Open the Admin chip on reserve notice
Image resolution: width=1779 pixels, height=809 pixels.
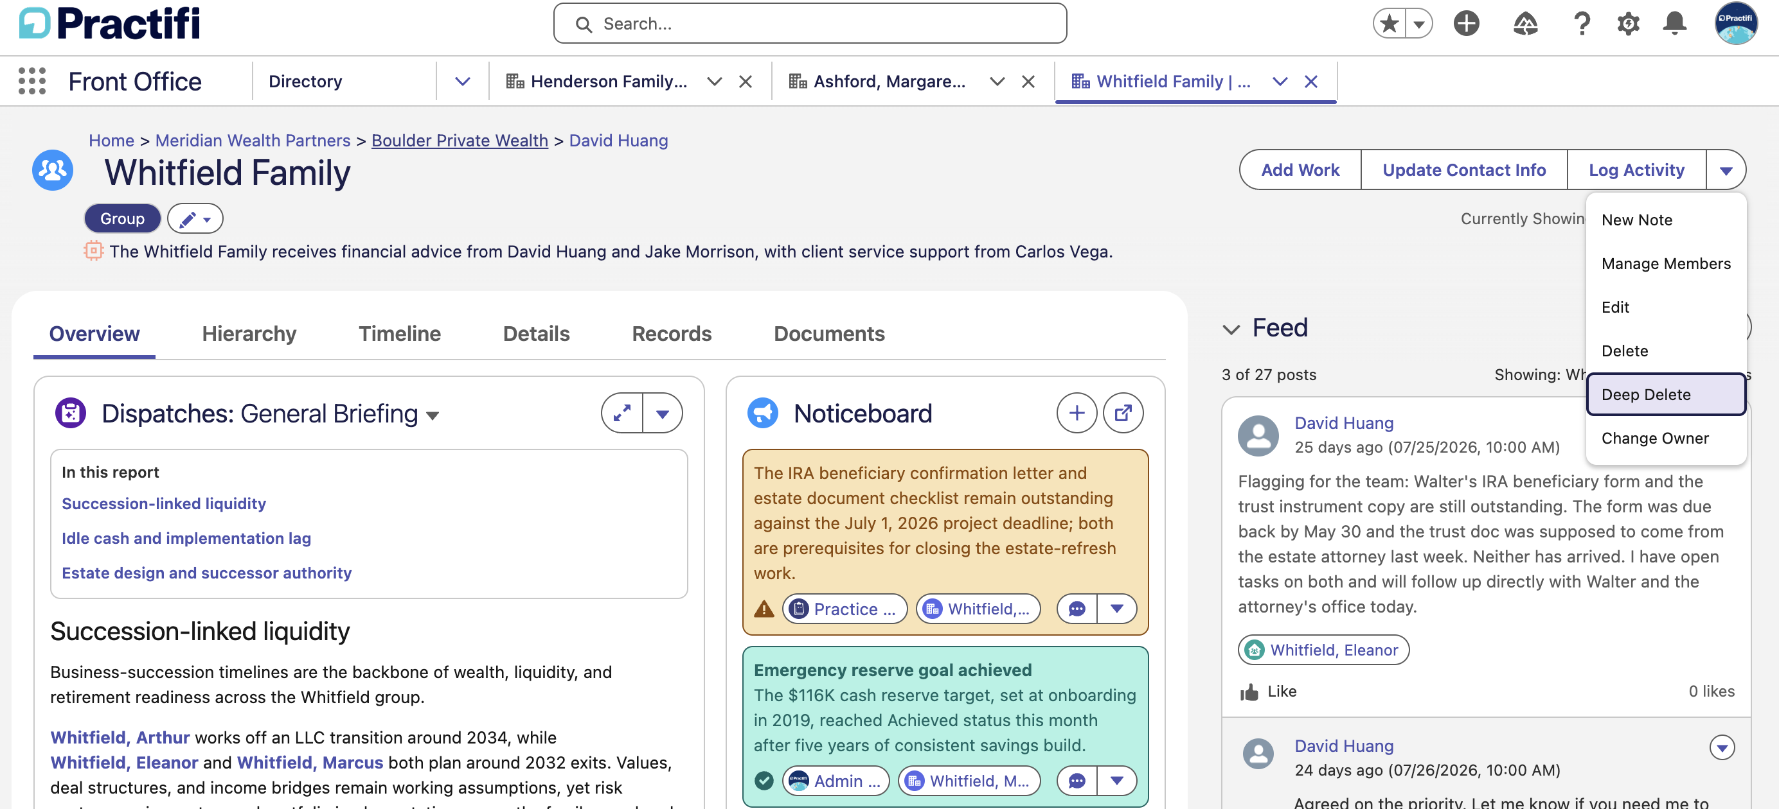836,781
